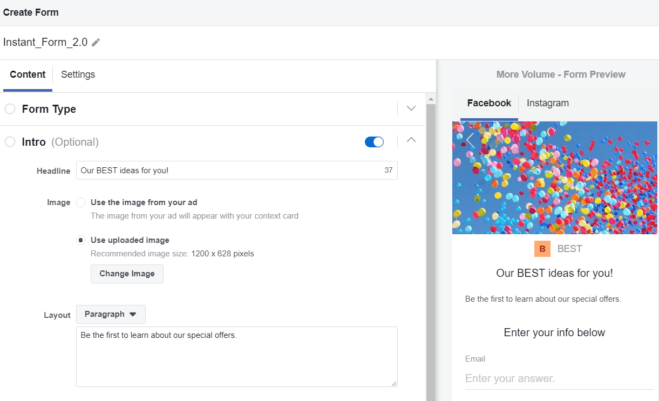This screenshot has width=659, height=401.
Task: Click the scrollbar up arrow
Action: pos(431,99)
